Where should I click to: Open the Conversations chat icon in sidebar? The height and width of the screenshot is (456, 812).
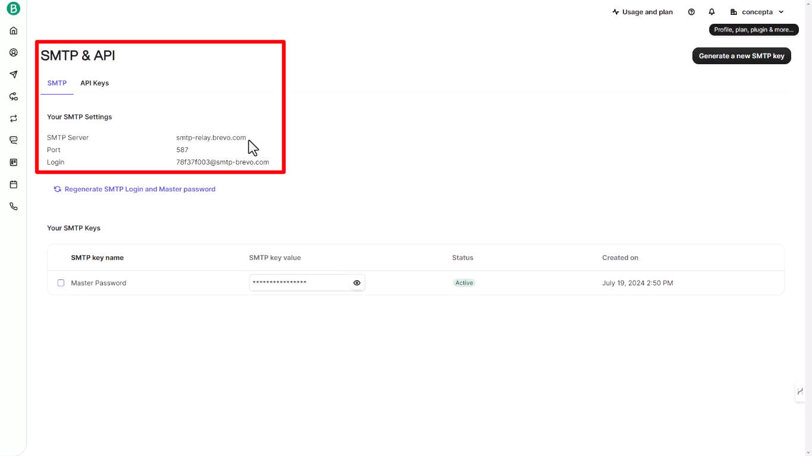tap(13, 140)
